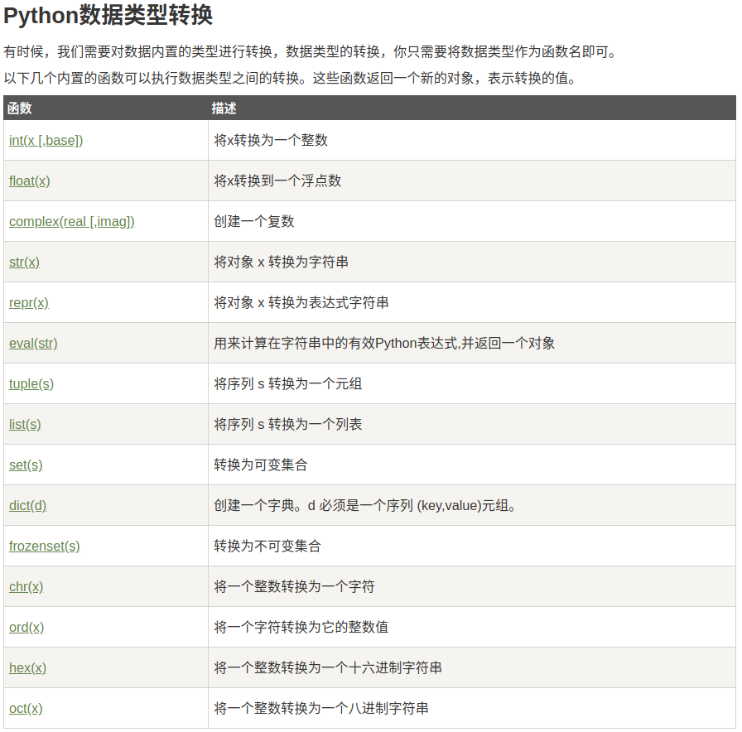Click the description 将x转换到一个浮点数
Screen dimensions: 742x732
pyautogui.click(x=277, y=181)
